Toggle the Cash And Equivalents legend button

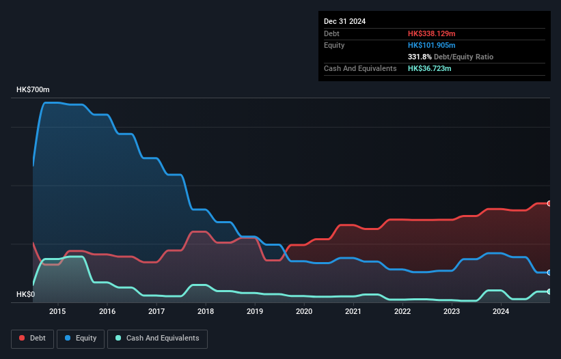157,339
